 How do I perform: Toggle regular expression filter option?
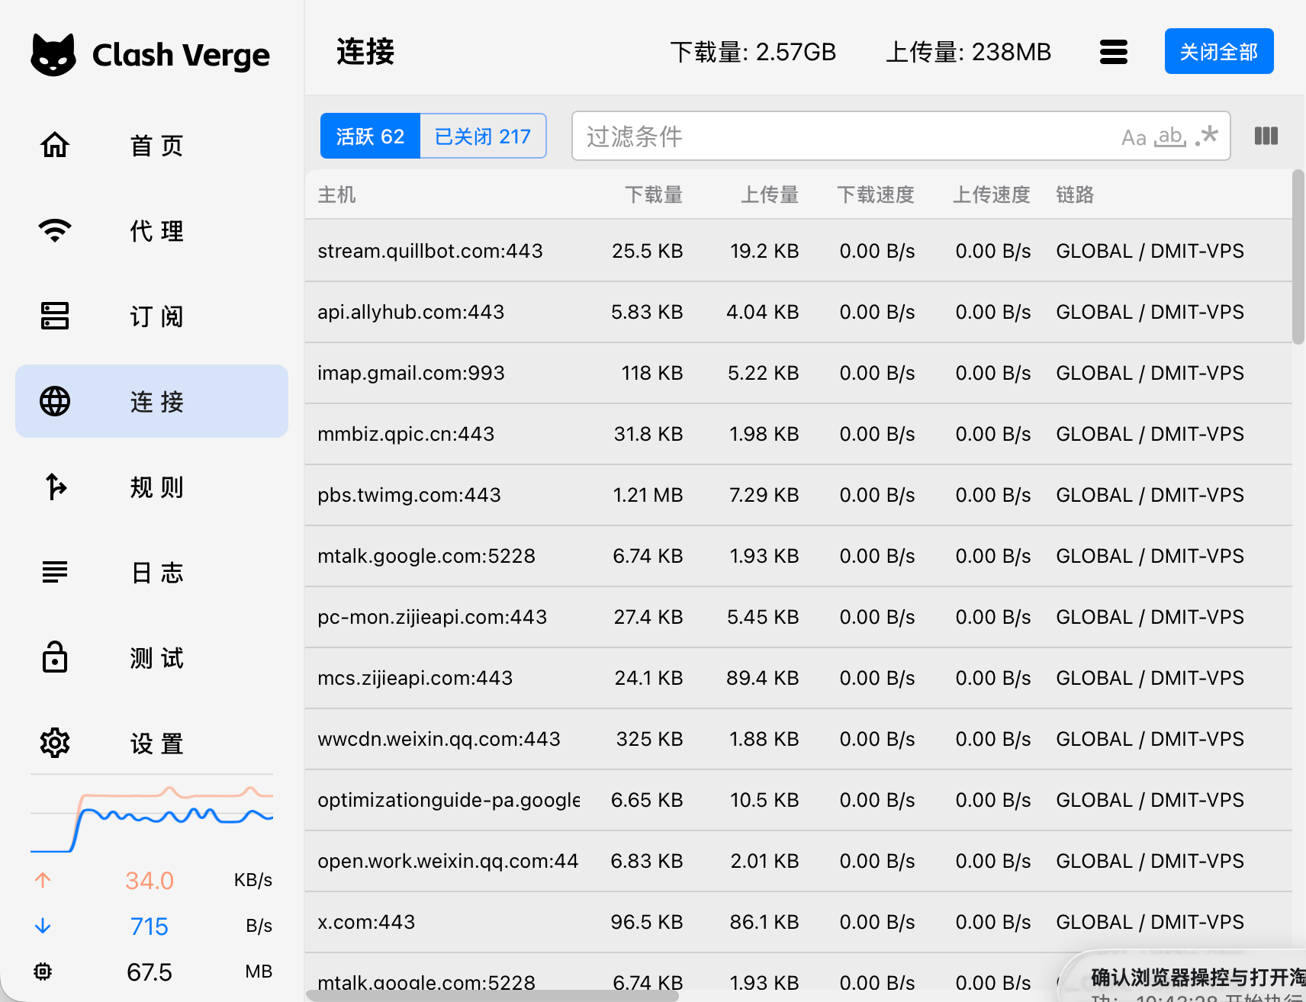click(1207, 136)
